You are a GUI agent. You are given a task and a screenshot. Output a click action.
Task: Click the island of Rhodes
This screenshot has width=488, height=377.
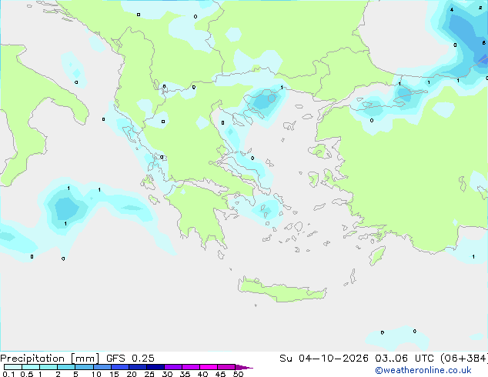pos(377,255)
